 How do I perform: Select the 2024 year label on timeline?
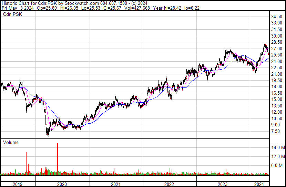[x=259, y=184]
